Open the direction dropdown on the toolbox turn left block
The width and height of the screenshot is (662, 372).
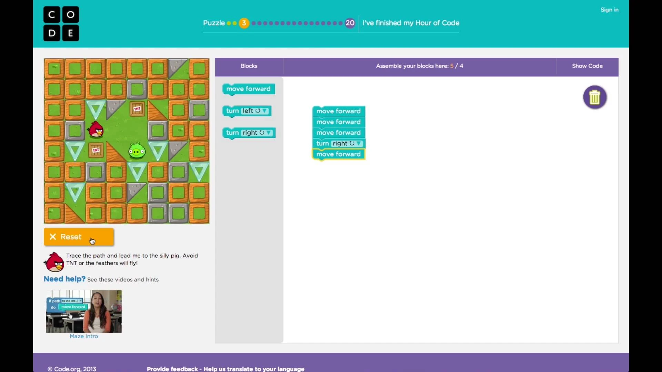[264, 111]
